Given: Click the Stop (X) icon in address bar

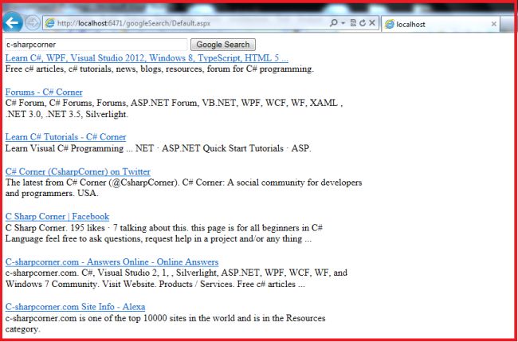Looking at the screenshot, I should 372,23.
